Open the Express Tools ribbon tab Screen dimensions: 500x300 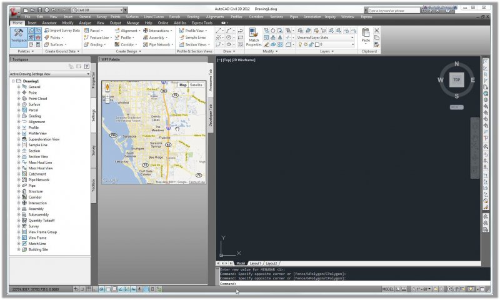[202, 23]
